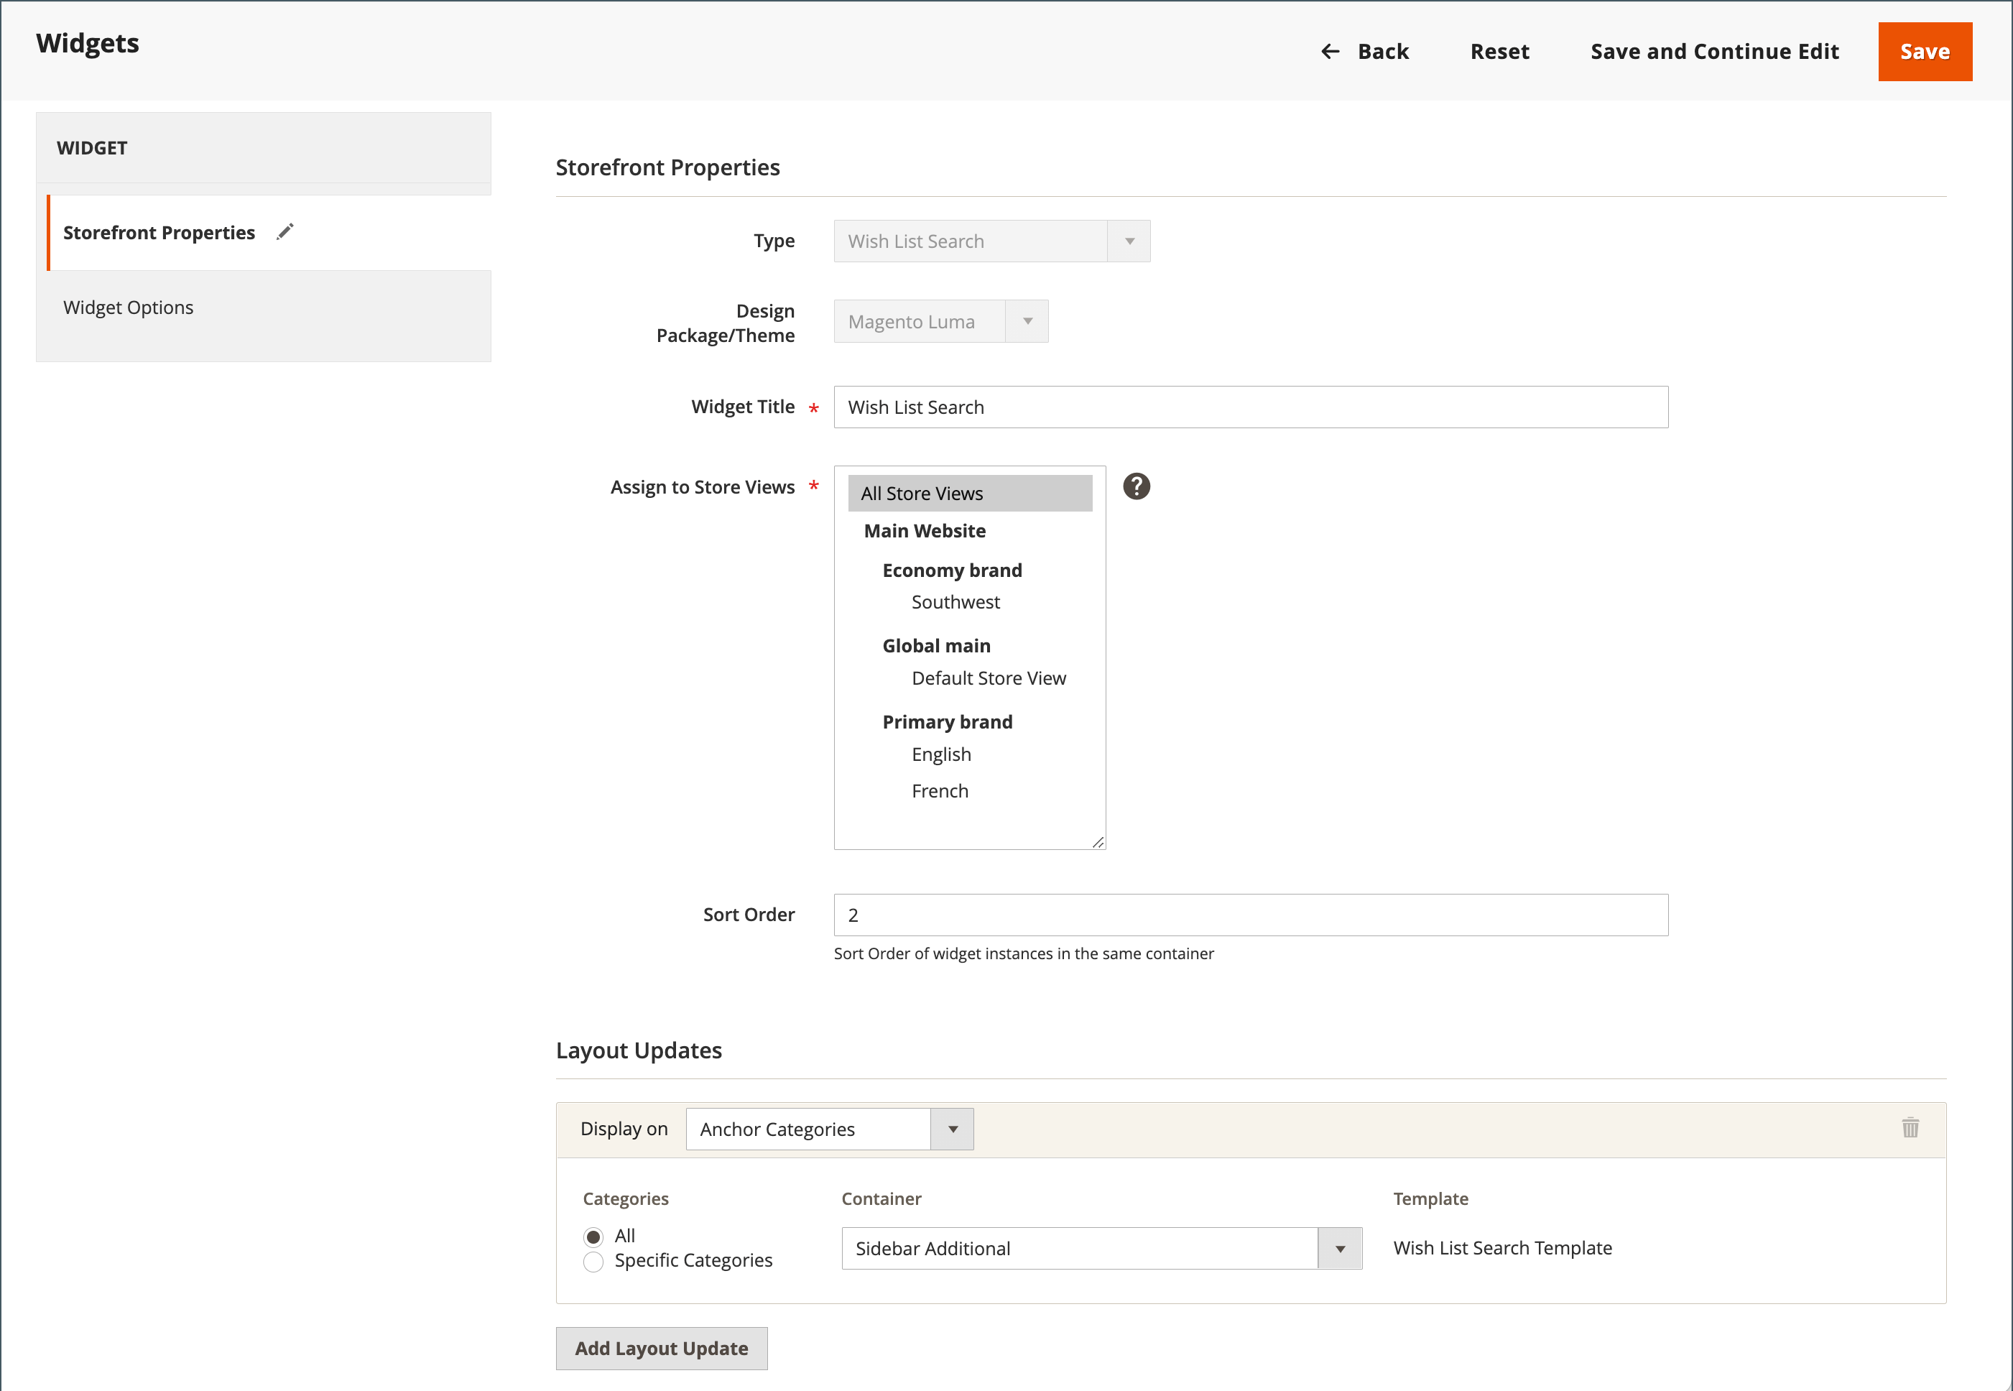2013x1391 pixels.
Task: Delete layout update with trash icon
Action: (x=1910, y=1128)
